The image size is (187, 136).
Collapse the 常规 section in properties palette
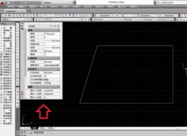[x=58, y=30]
